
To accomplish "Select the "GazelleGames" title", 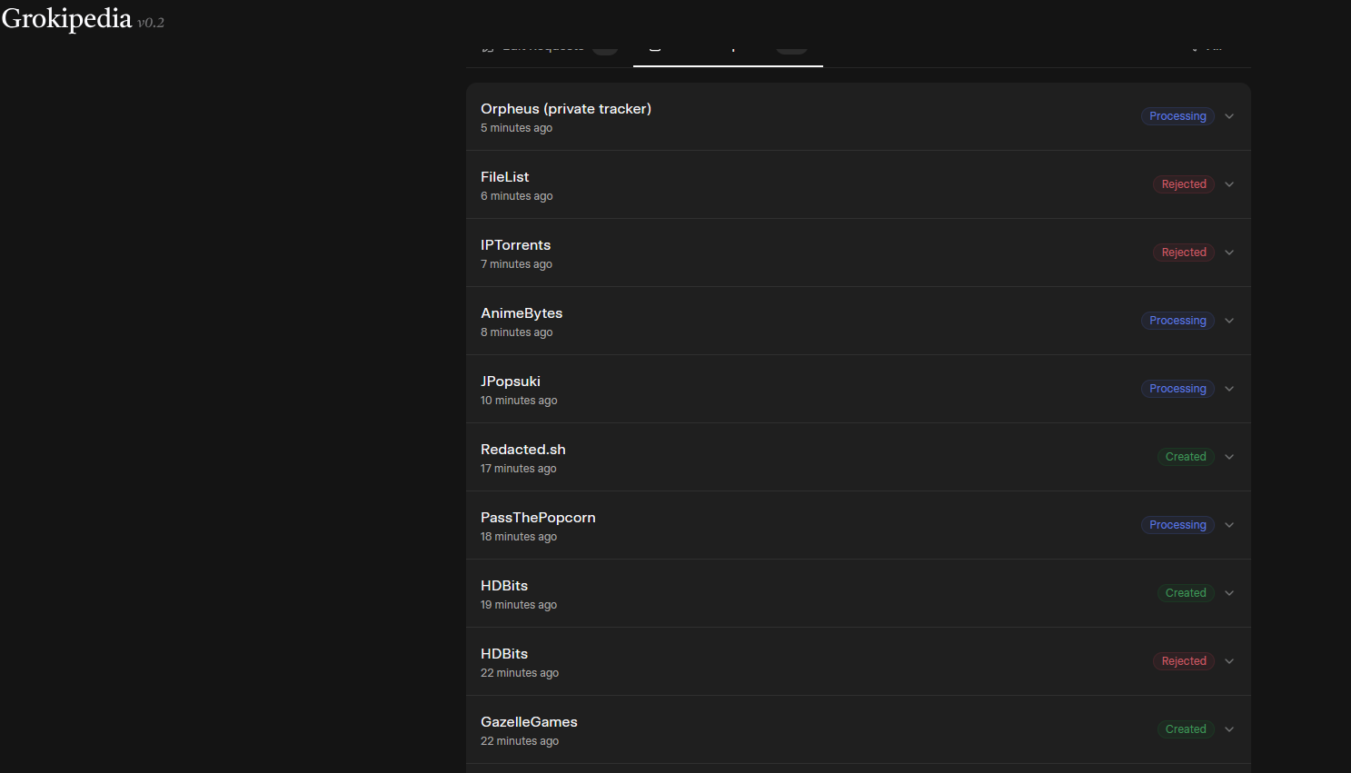I will (529, 722).
